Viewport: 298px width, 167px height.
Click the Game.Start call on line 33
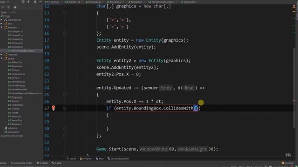pos(108,149)
